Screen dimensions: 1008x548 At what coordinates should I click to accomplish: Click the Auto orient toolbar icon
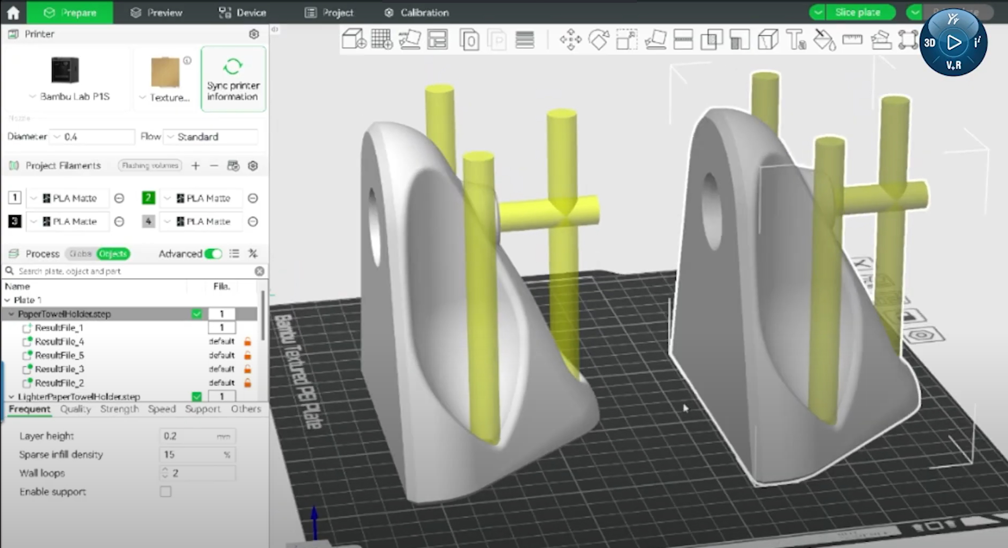click(x=409, y=39)
